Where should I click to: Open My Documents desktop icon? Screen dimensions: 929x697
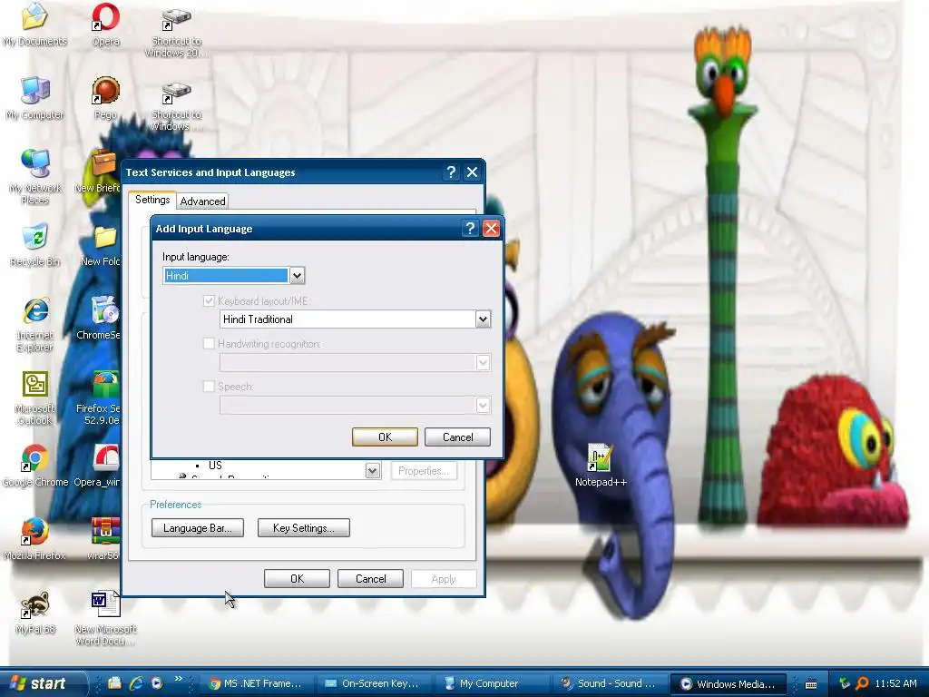[34, 25]
